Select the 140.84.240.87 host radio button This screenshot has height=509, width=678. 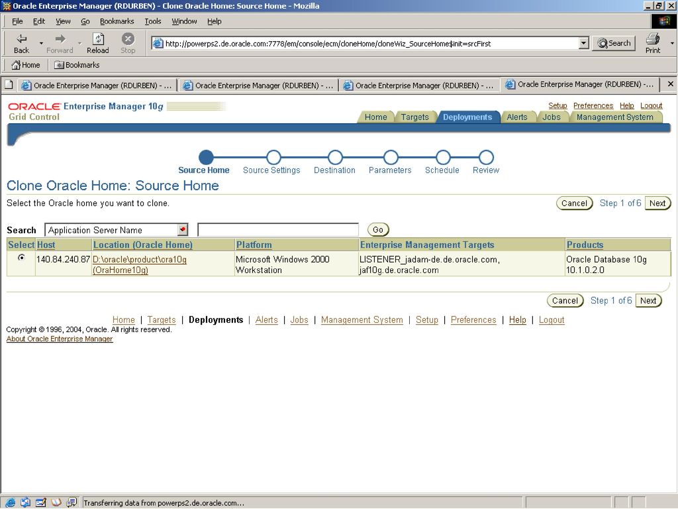pyautogui.click(x=21, y=258)
